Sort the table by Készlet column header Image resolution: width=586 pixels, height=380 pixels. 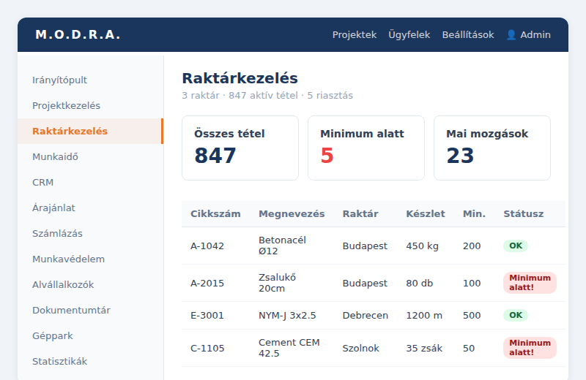[x=426, y=214]
